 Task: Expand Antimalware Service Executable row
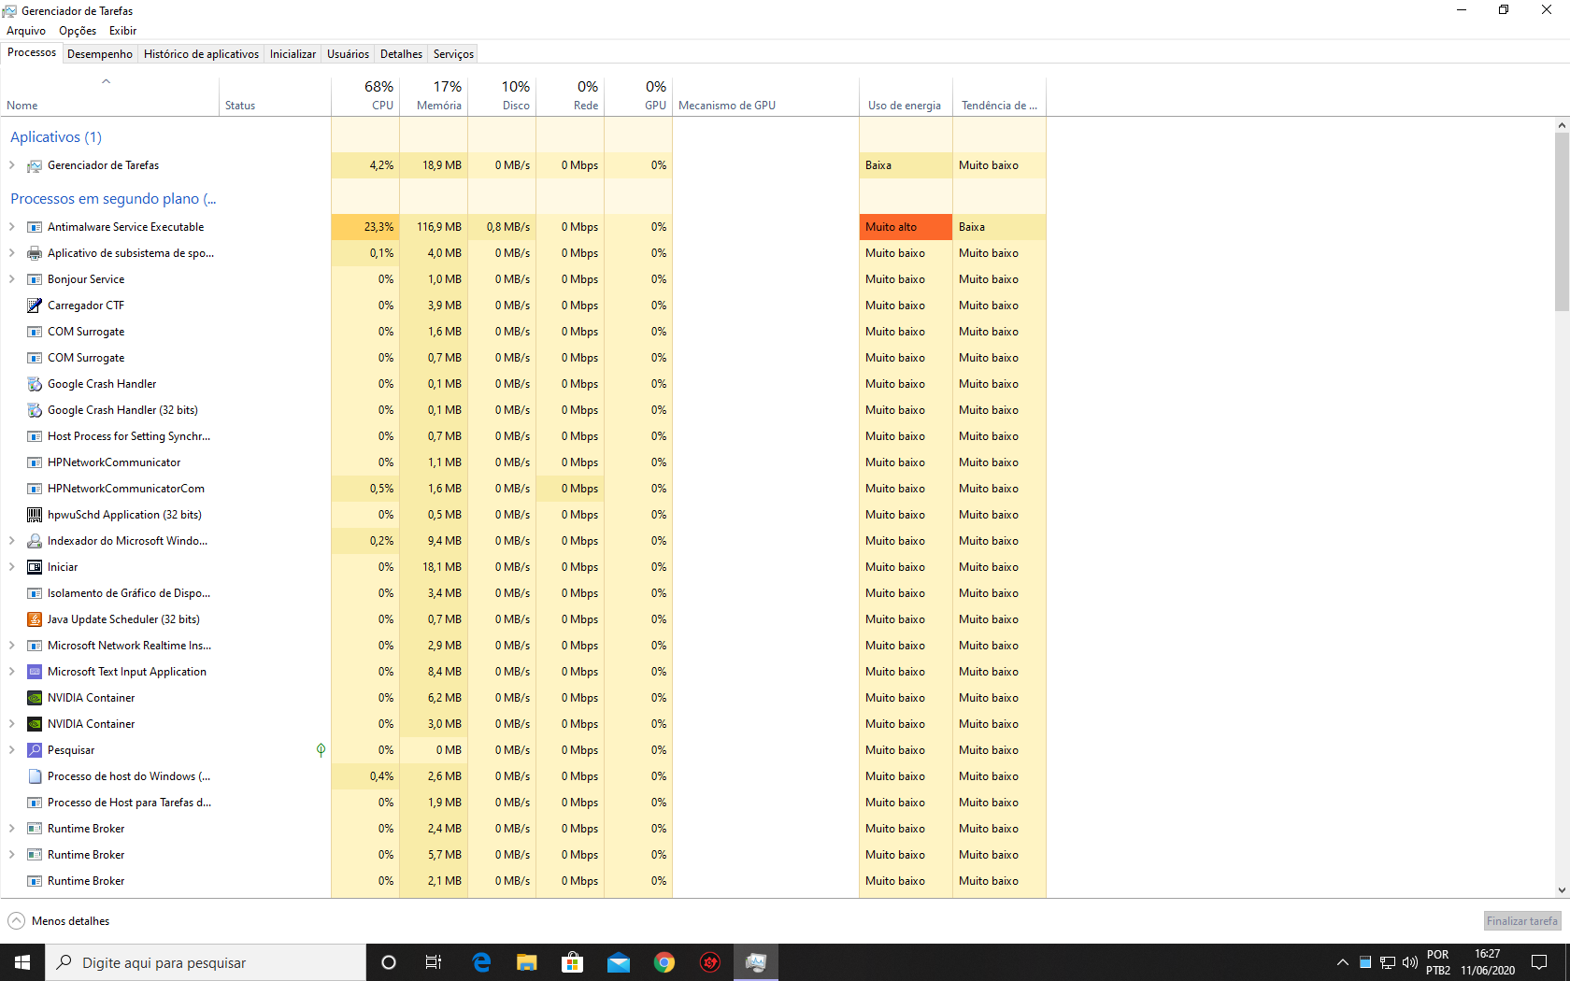point(12,227)
